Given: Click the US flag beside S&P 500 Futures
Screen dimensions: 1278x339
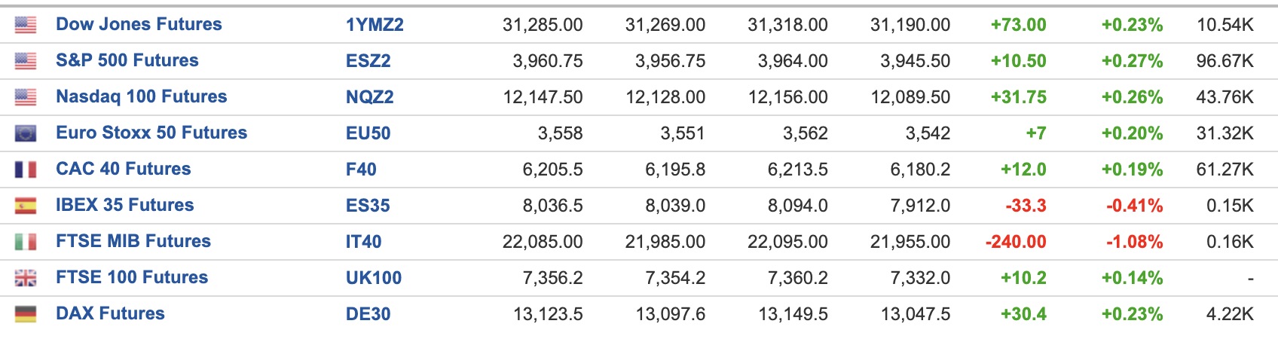Looking at the screenshot, I should [x=26, y=61].
